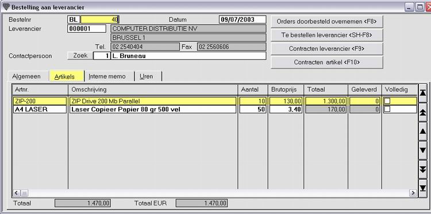Click the Zoek button for Contactpersoon
The width and height of the screenshot is (431, 214).
pos(80,56)
